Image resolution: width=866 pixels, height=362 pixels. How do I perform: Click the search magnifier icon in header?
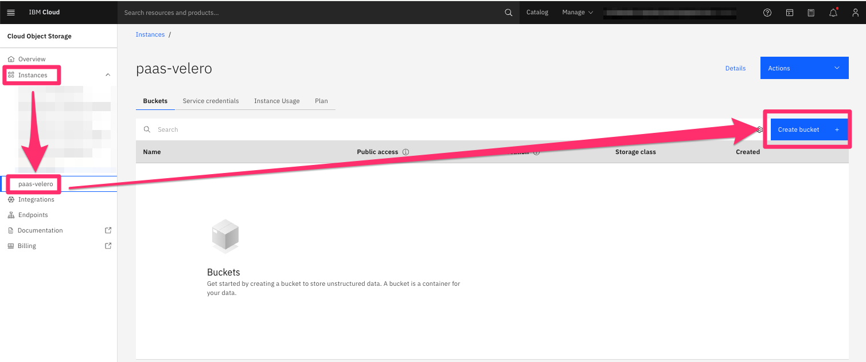[x=508, y=12]
